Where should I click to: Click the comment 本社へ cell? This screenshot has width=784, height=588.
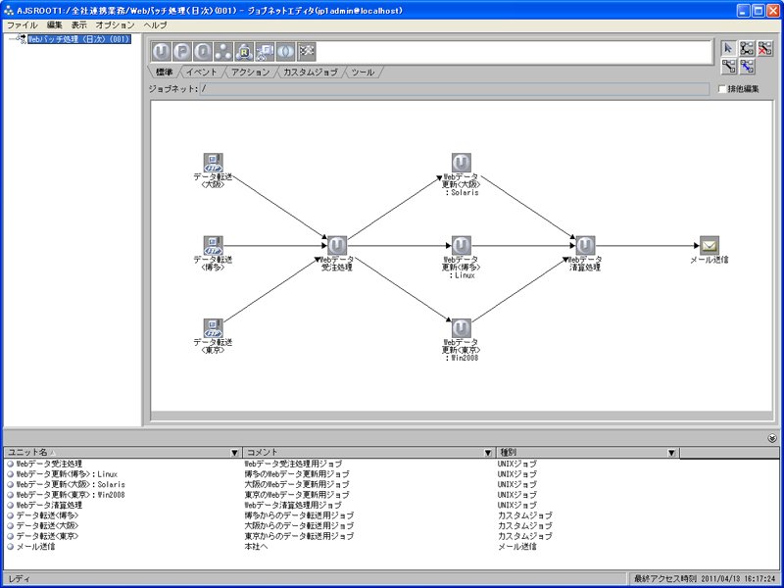(256, 547)
